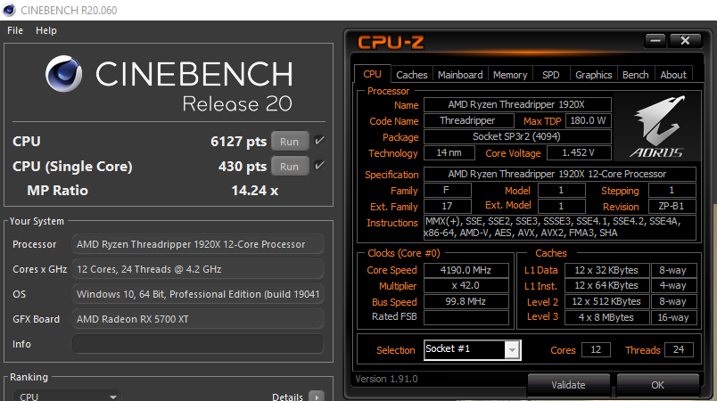
Task: Run the multi-core CPU benchmark
Action: (290, 142)
